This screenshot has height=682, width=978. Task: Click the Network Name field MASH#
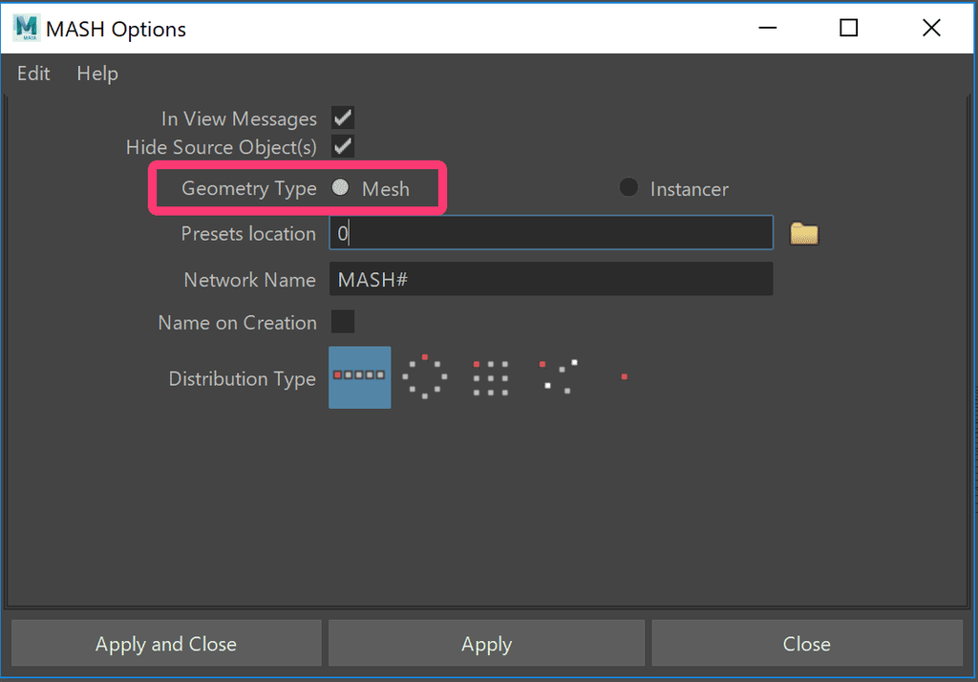(551, 279)
